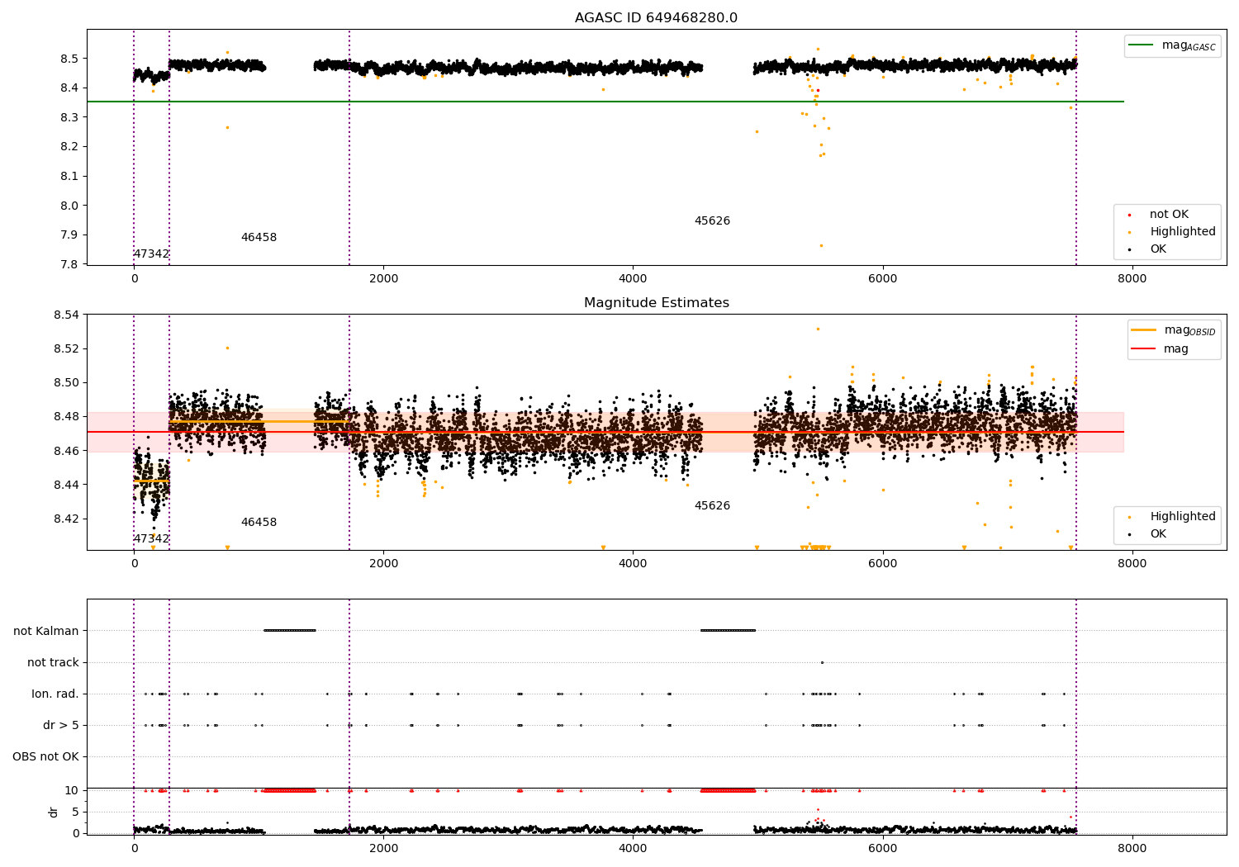The height and width of the screenshot is (867, 1239).
Task: Click Highlighted in the top panel legend
Action: [x=1183, y=232]
